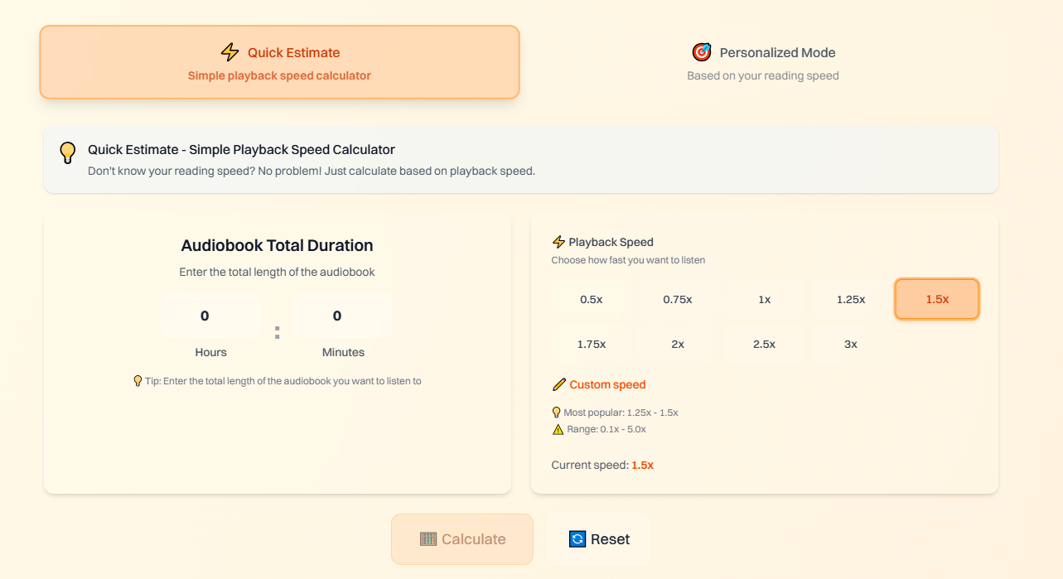Viewport: 1063px width, 579px height.
Task: Switch to the Personalized Mode tab
Action: tap(763, 62)
